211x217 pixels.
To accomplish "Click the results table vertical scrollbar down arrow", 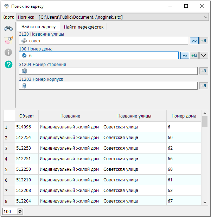I will coord(205,202).
